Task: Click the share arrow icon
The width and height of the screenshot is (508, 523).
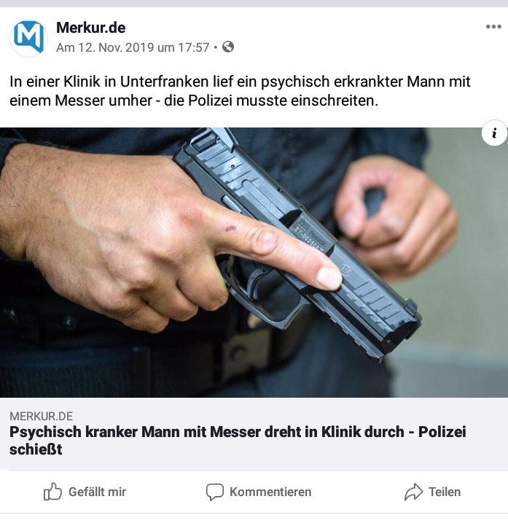Action: (413, 492)
